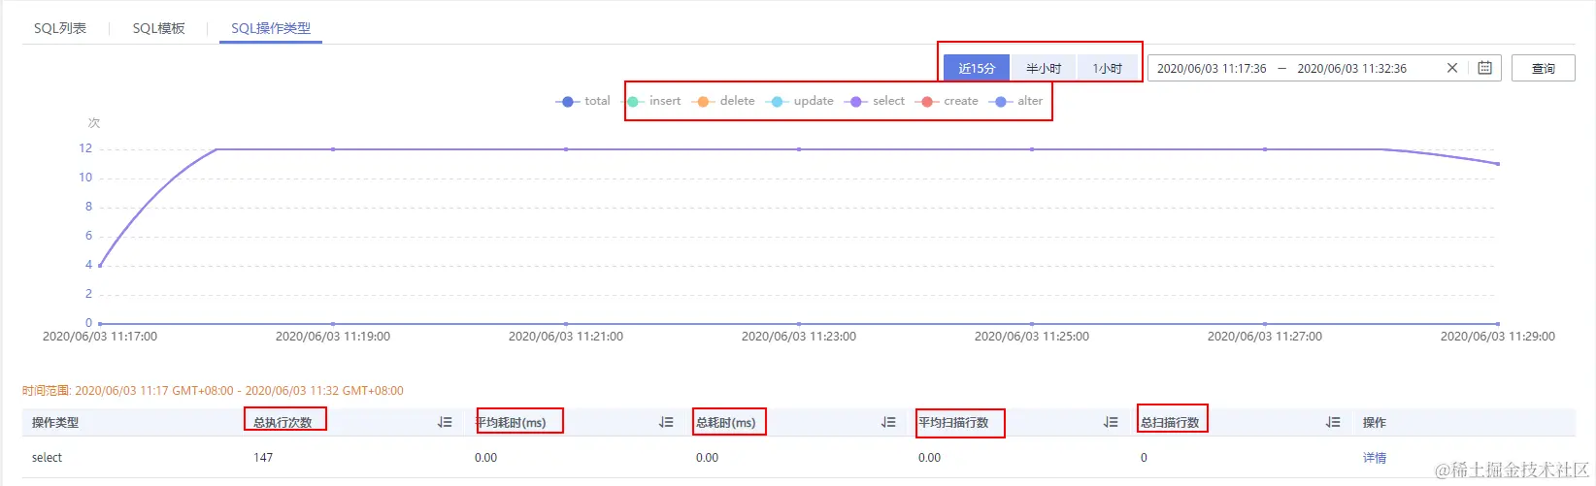
Task: Sort by 总扫描行数 column sort icon
Action: (x=1333, y=422)
